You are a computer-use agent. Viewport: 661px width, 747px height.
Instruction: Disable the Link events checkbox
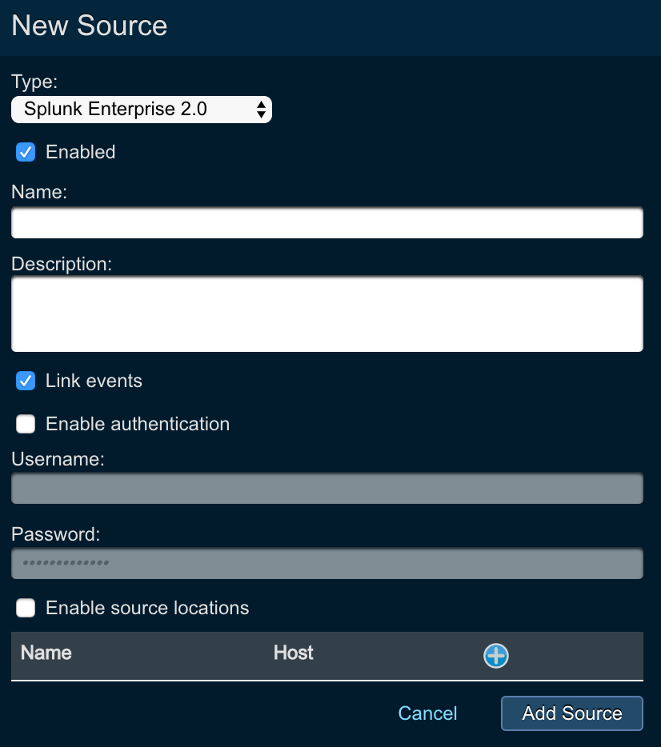[x=26, y=381]
